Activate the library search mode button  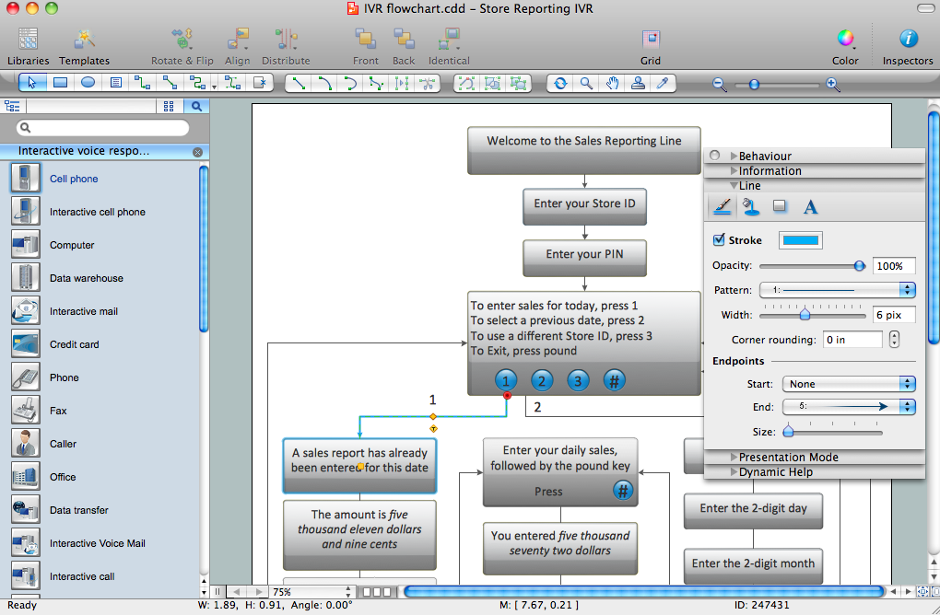pos(196,106)
